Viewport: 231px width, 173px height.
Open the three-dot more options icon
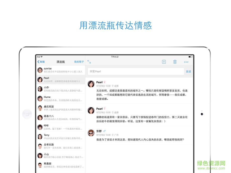186,62
